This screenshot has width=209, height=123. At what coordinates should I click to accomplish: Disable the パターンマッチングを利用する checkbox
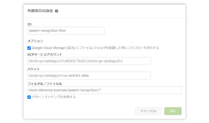(29, 97)
